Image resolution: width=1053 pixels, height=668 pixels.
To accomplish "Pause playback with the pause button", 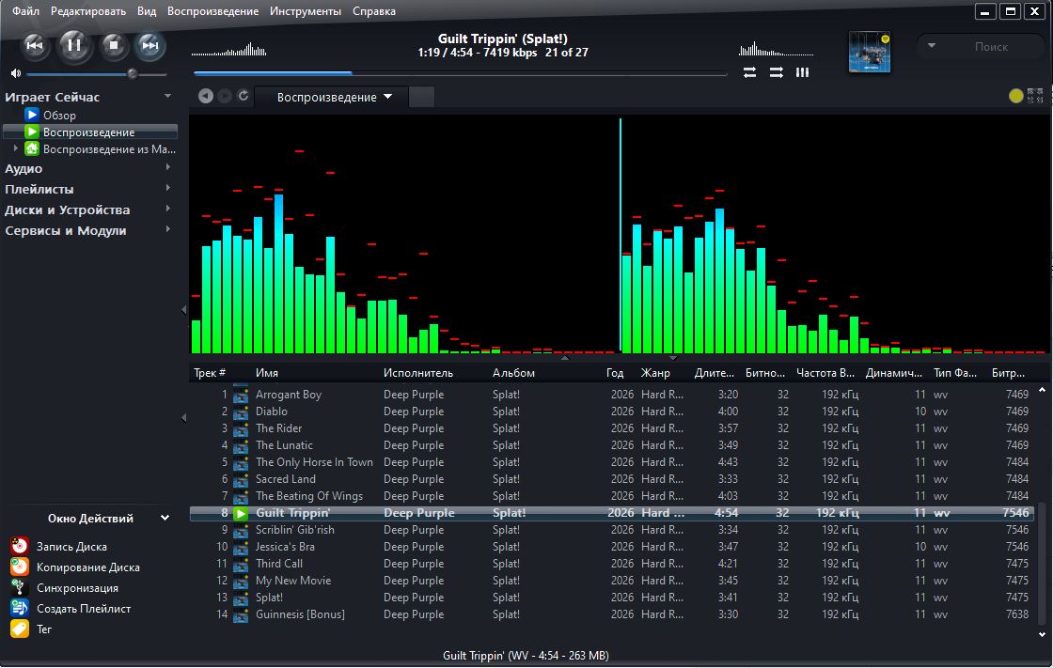I will [x=74, y=45].
